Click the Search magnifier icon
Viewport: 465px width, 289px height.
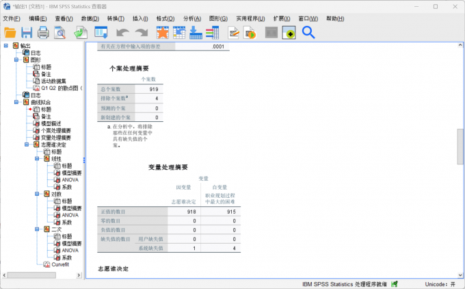[x=308, y=32]
